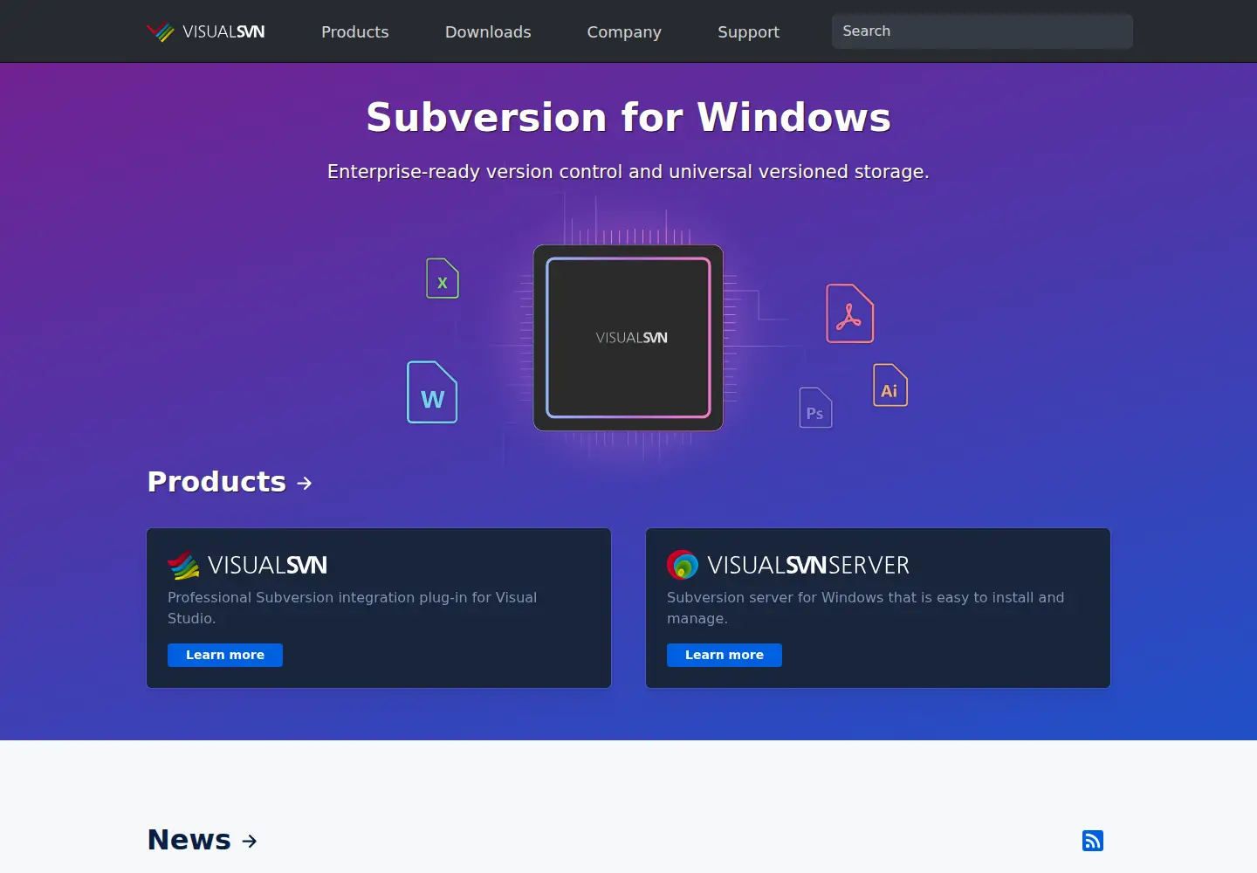1257x873 pixels.
Task: Learn more about the VisualSVN plug-in
Action: (x=225, y=655)
